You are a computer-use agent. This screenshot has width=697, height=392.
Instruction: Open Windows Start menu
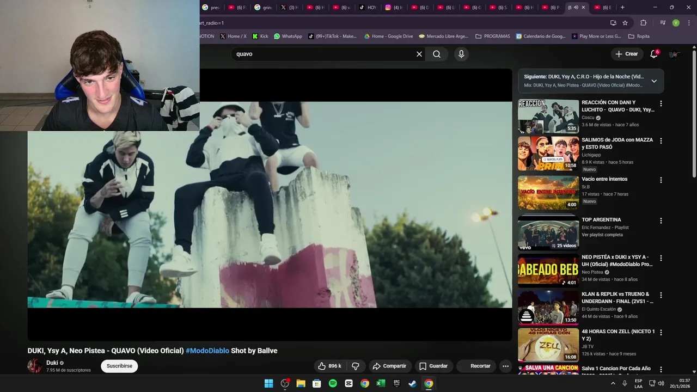tap(268, 383)
